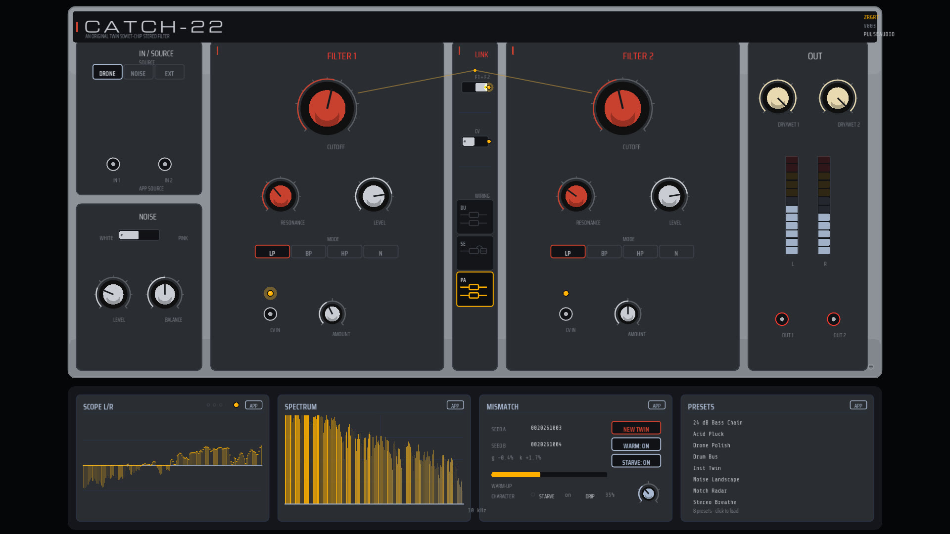Viewport: 950px width, 534px height.
Task: Click the white/pink noise color slider
Action: click(139, 235)
